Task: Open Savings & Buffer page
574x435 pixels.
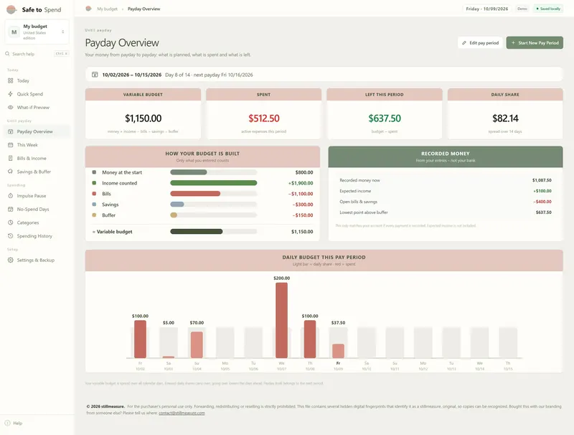Action: (x=37, y=172)
